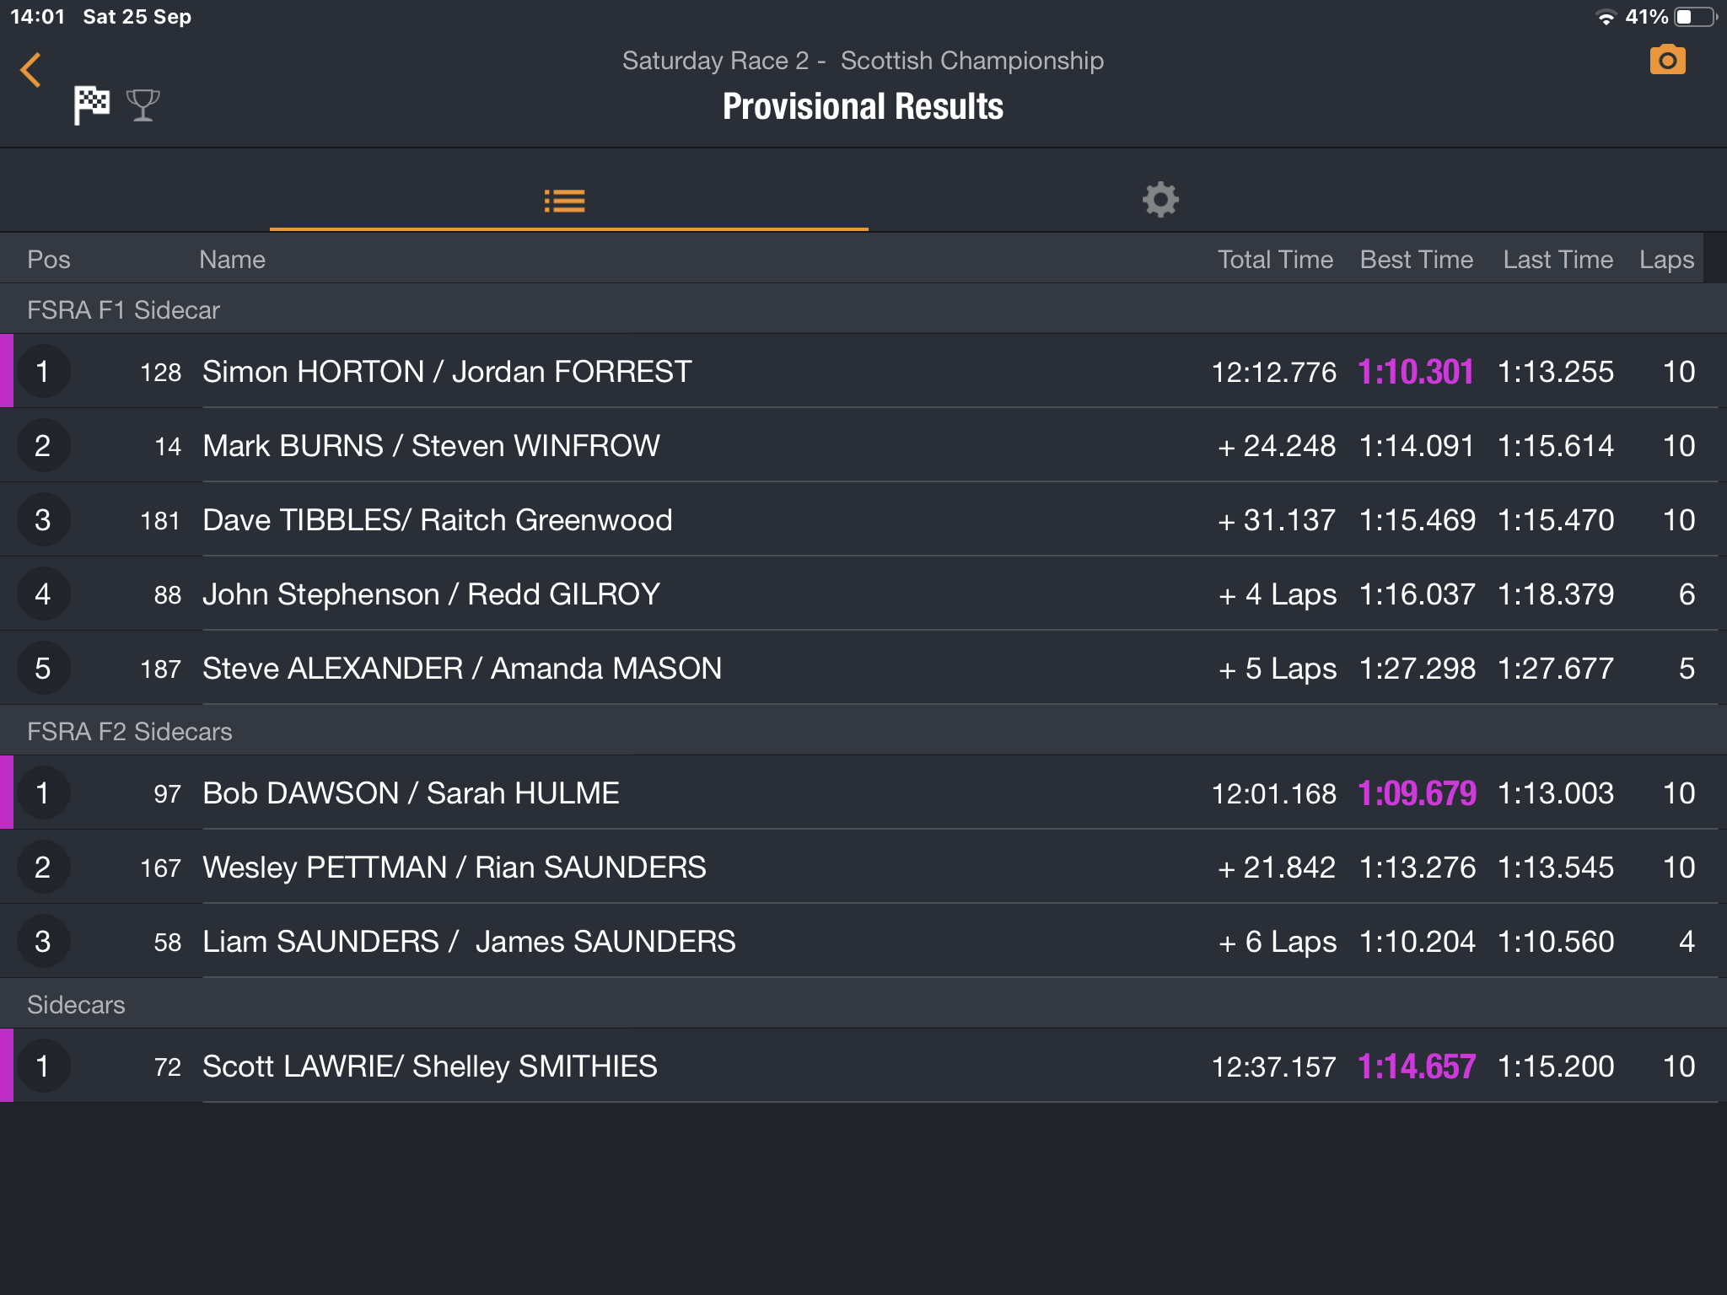Image resolution: width=1727 pixels, height=1295 pixels.
Task: Open the trophy standings icon
Action: (x=143, y=105)
